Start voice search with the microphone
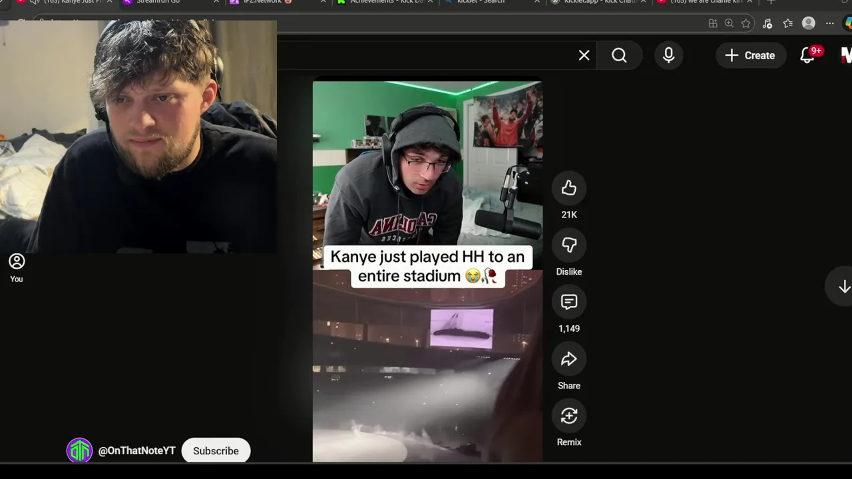Screen dimensions: 852x479 668,55
